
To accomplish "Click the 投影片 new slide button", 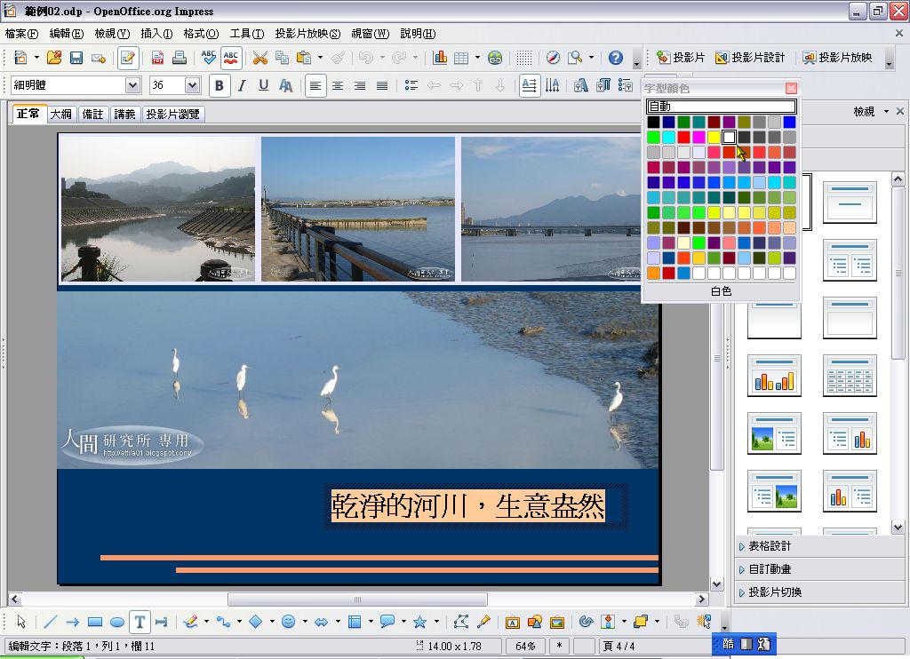I will [681, 58].
